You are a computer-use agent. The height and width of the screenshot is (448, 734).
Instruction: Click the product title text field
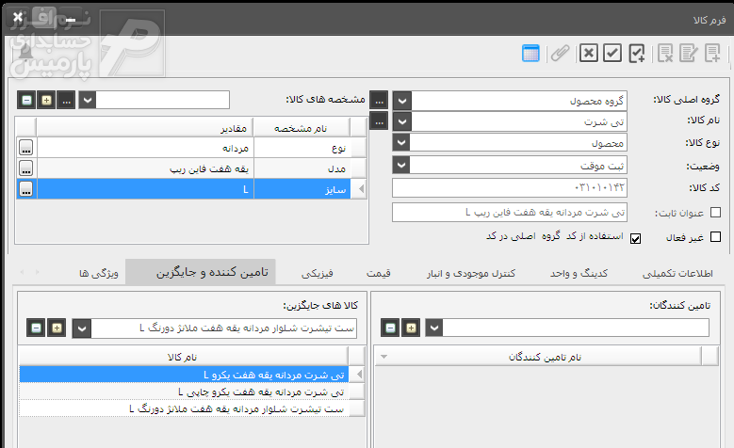[510, 213]
